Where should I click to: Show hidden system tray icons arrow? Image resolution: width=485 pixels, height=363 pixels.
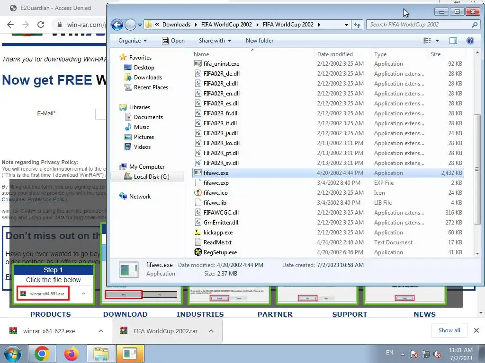pos(403,354)
